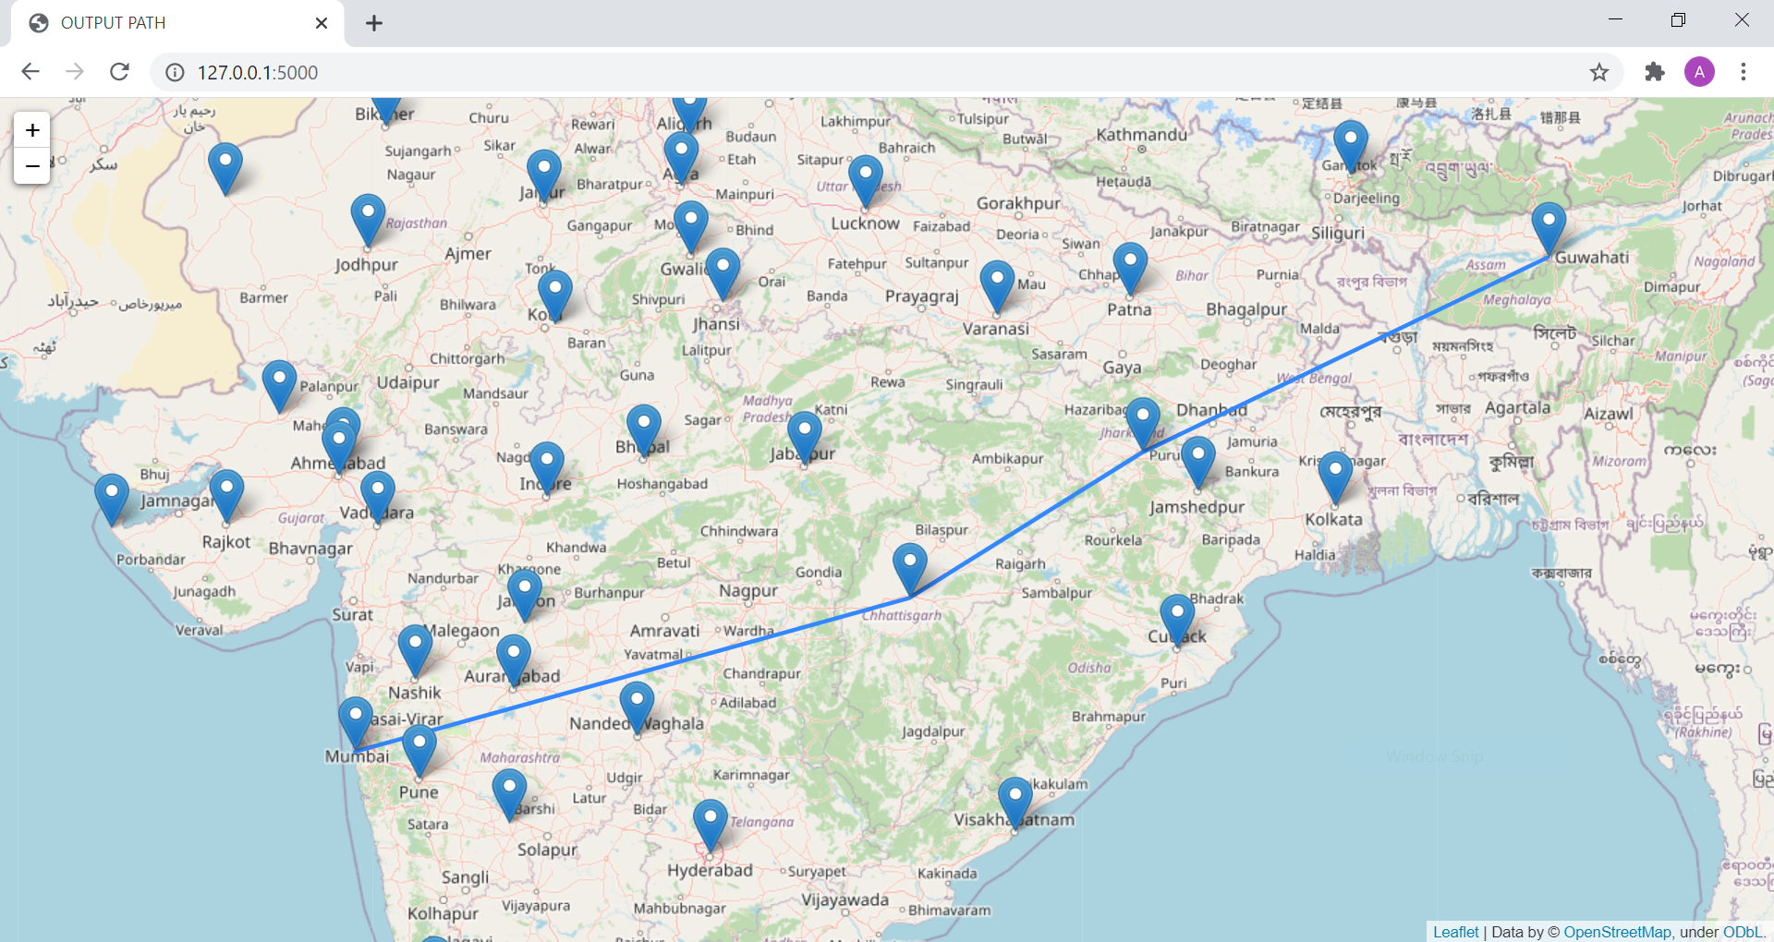Open the Chrome three-dot menu
Viewport: 1774px width, 942px height.
(x=1744, y=72)
